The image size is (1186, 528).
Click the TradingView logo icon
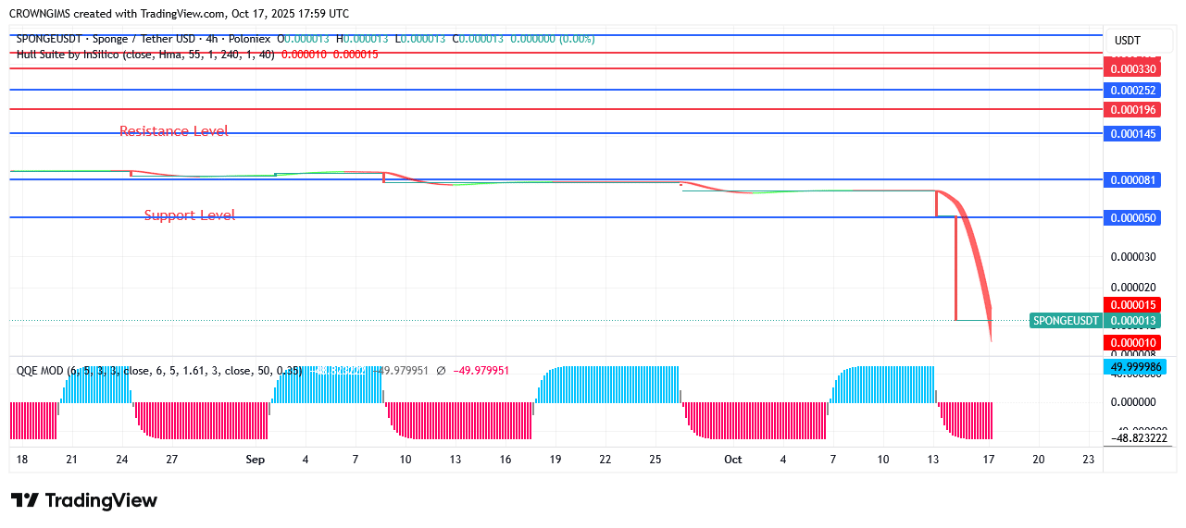click(25, 500)
